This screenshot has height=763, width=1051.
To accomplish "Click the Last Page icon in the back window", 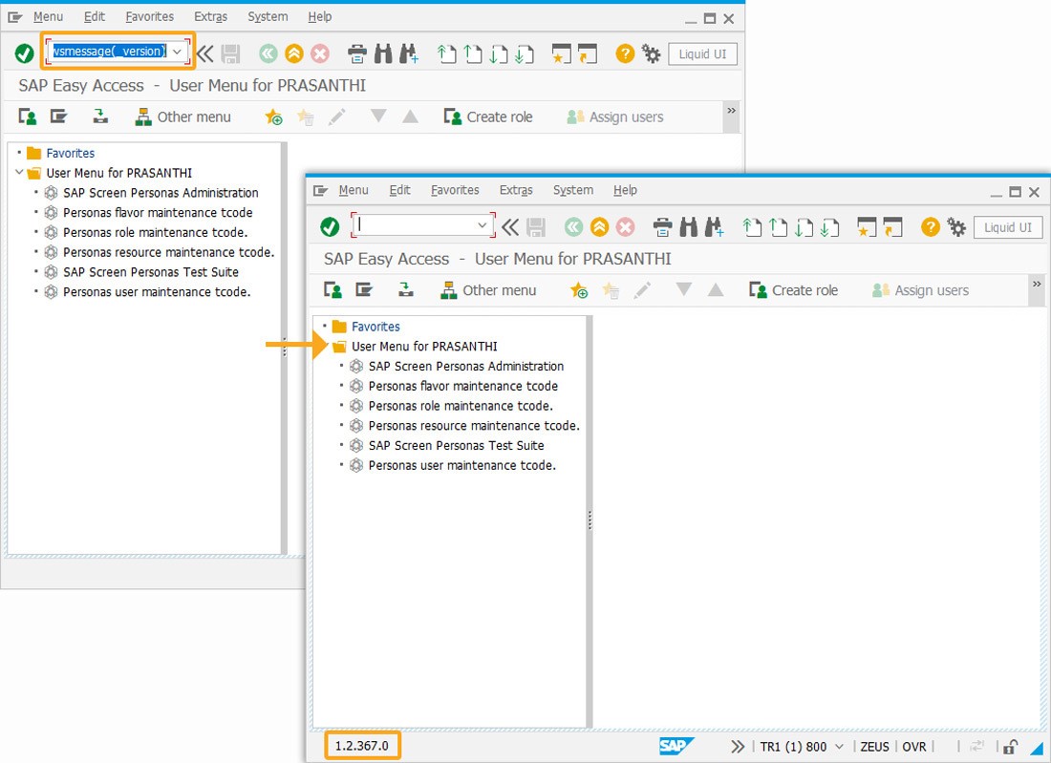I will coord(524,53).
